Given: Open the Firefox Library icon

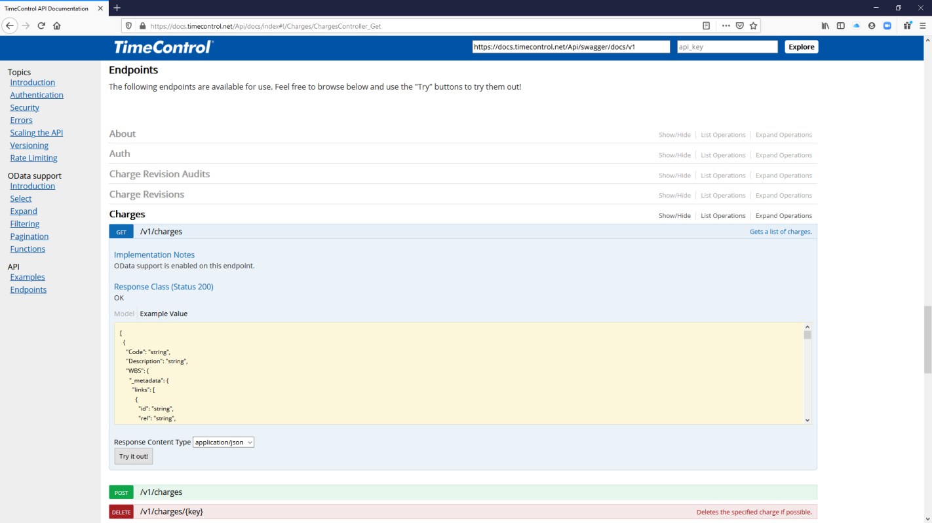Looking at the screenshot, I should click(825, 26).
